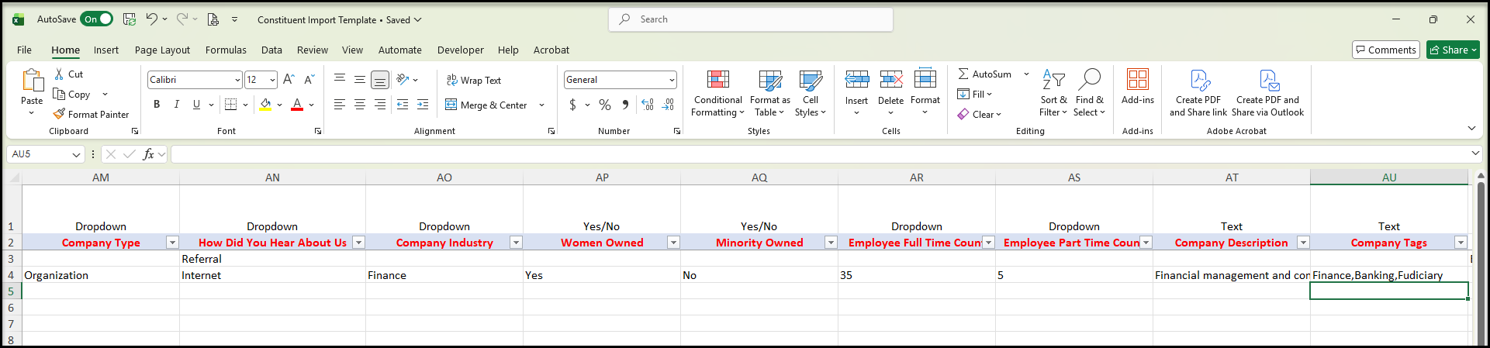Click the Undo arrow icon

(152, 19)
